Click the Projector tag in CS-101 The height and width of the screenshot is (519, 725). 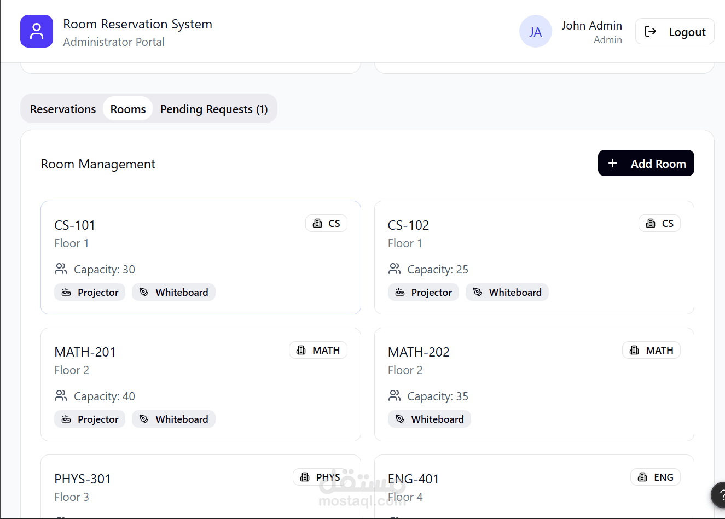coord(90,292)
